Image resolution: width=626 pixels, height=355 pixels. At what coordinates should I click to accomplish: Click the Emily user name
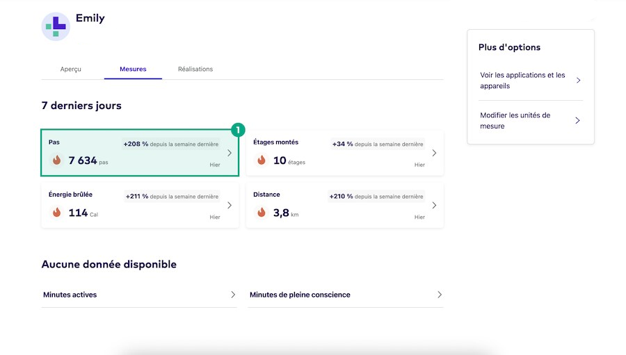click(x=90, y=18)
